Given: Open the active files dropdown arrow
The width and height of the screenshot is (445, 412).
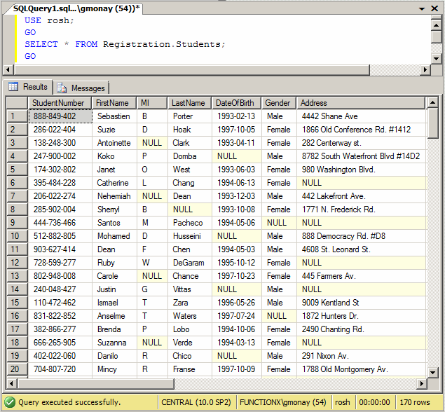Looking at the screenshot, I should click(422, 9).
